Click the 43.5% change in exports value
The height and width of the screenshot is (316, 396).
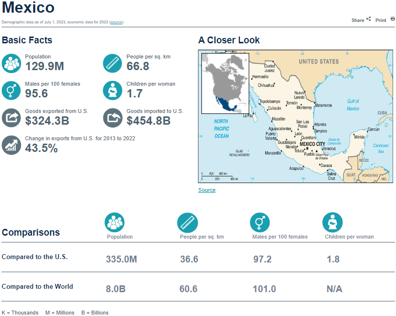[41, 148]
